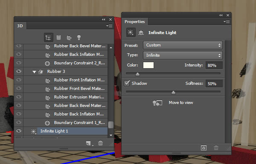Toggle visibility of Infinite Light 1
Viewport: 256px width, 164px height.
[x=19, y=131]
